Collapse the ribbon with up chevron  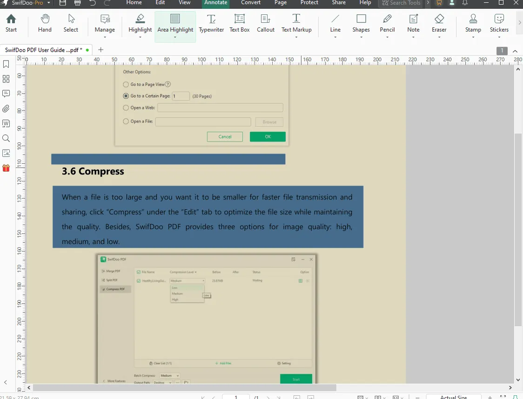coord(515,51)
